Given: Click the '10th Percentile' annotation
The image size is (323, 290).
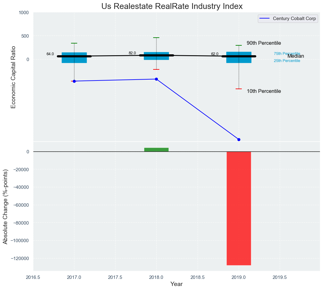Looking at the screenshot, I should [264, 91].
